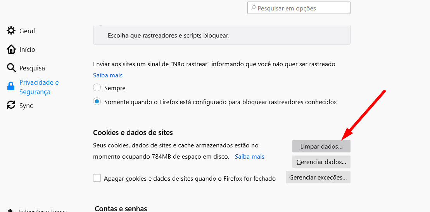The width and height of the screenshot is (430, 212).
Task: Open the Geral settings section label
Action: coord(27,31)
